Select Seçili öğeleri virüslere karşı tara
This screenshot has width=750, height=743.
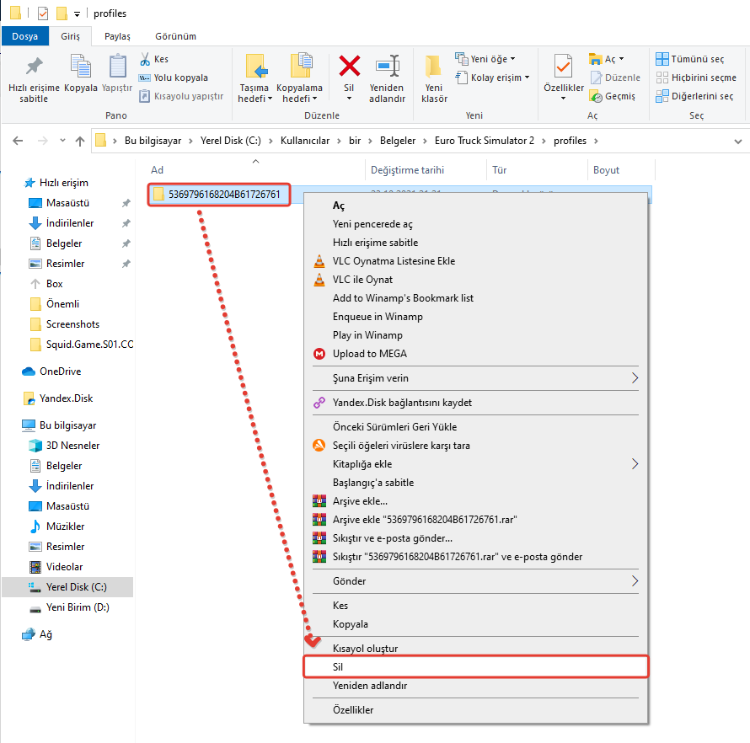tap(476, 446)
